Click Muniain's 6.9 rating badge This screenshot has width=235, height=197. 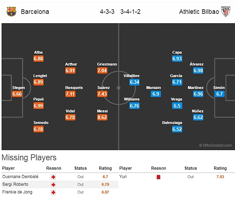coord(155,94)
